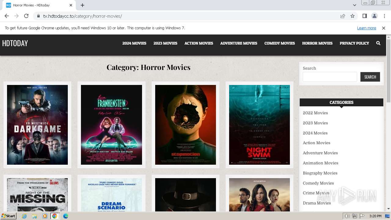Viewport: 391px width, 220px height.
Task: Click the CATEGORIES sidebar header
Action: [x=342, y=102]
